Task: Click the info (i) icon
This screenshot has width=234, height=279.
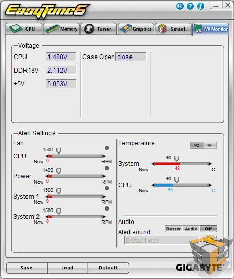Action: click(201, 6)
